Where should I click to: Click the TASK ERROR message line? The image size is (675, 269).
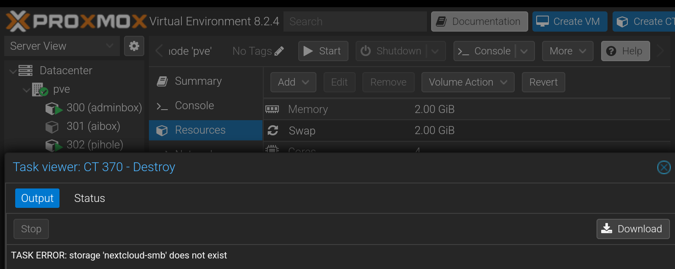click(119, 256)
